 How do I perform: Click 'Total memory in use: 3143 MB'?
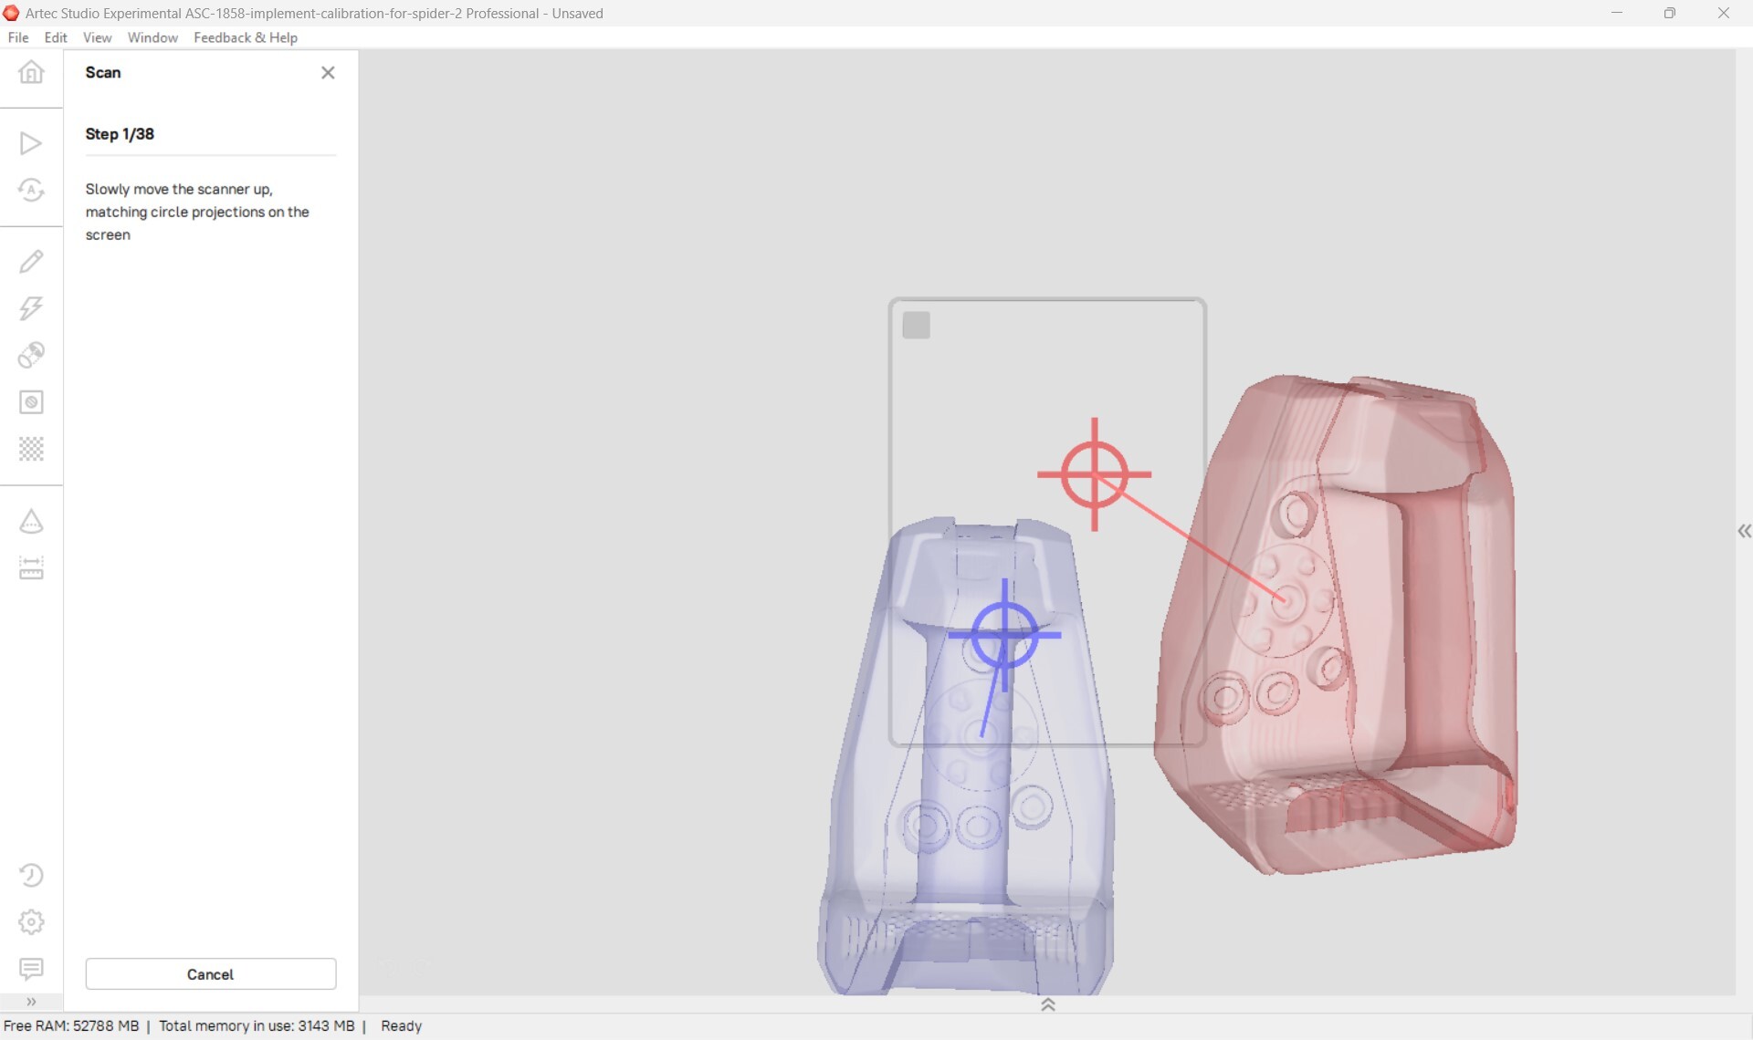257,1025
